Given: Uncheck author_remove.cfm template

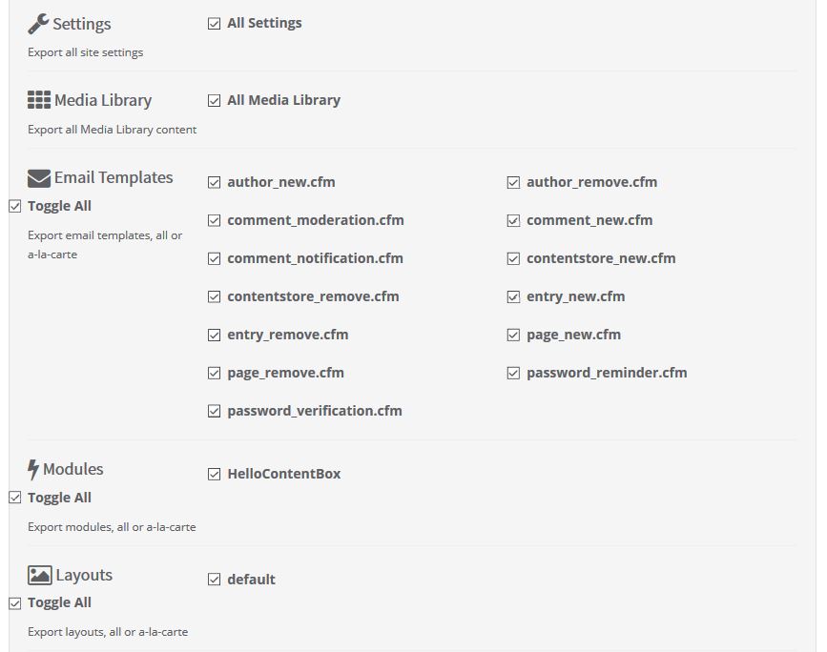Looking at the screenshot, I should coord(514,182).
